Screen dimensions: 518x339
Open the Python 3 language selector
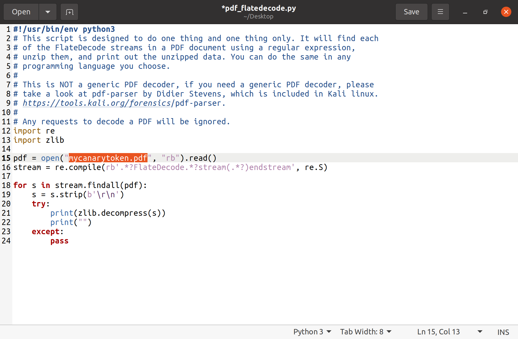click(312, 332)
